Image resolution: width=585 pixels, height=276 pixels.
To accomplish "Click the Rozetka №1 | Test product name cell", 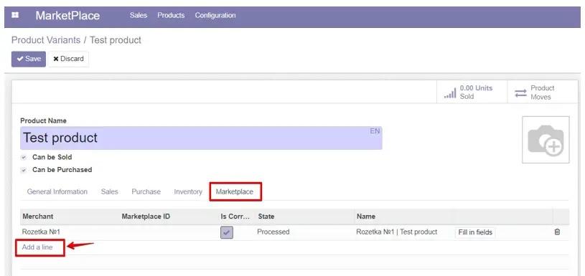I will click(397, 232).
